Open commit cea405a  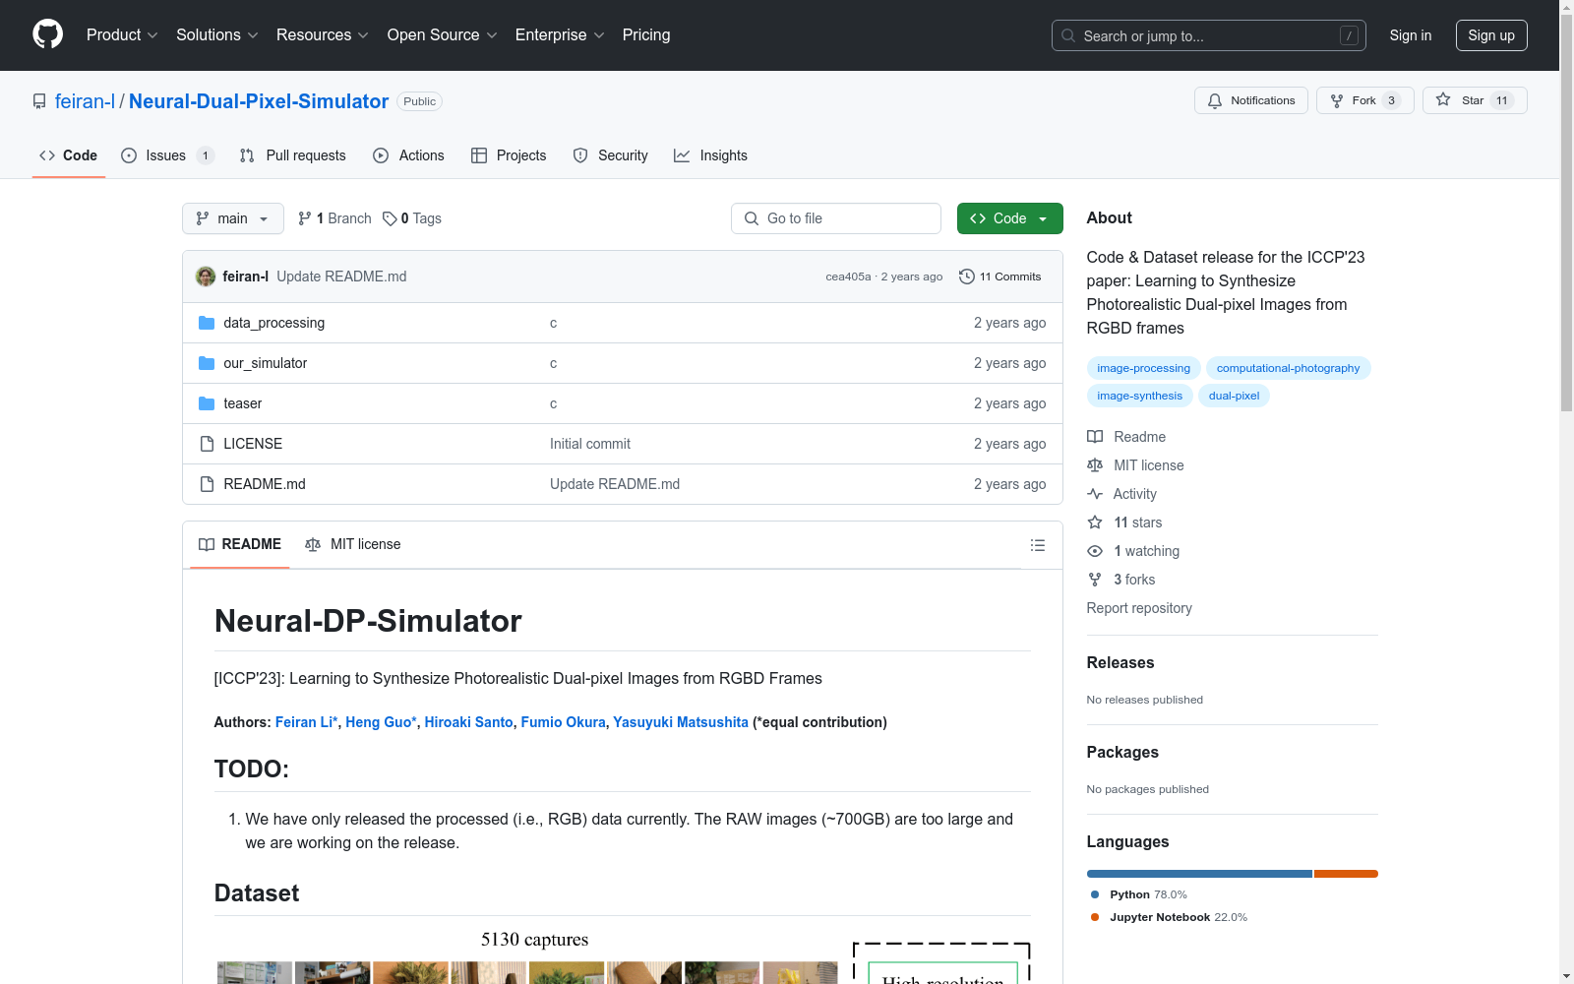(x=848, y=277)
